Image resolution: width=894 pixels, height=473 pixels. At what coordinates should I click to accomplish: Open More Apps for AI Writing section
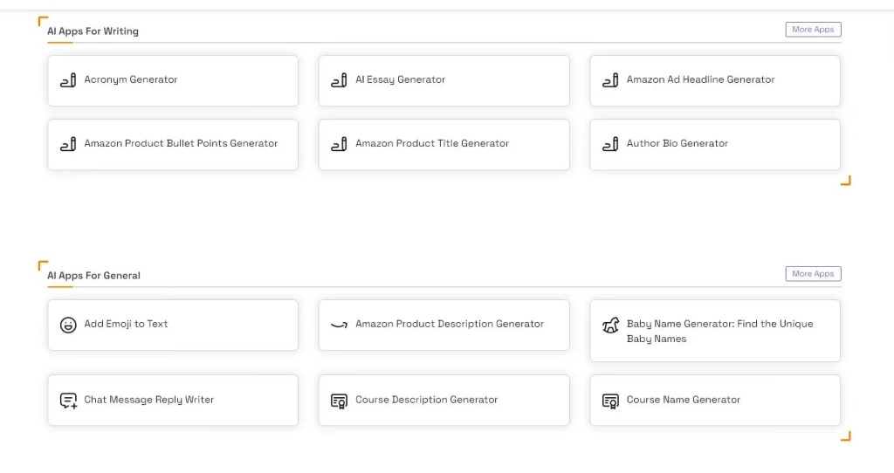[813, 30]
